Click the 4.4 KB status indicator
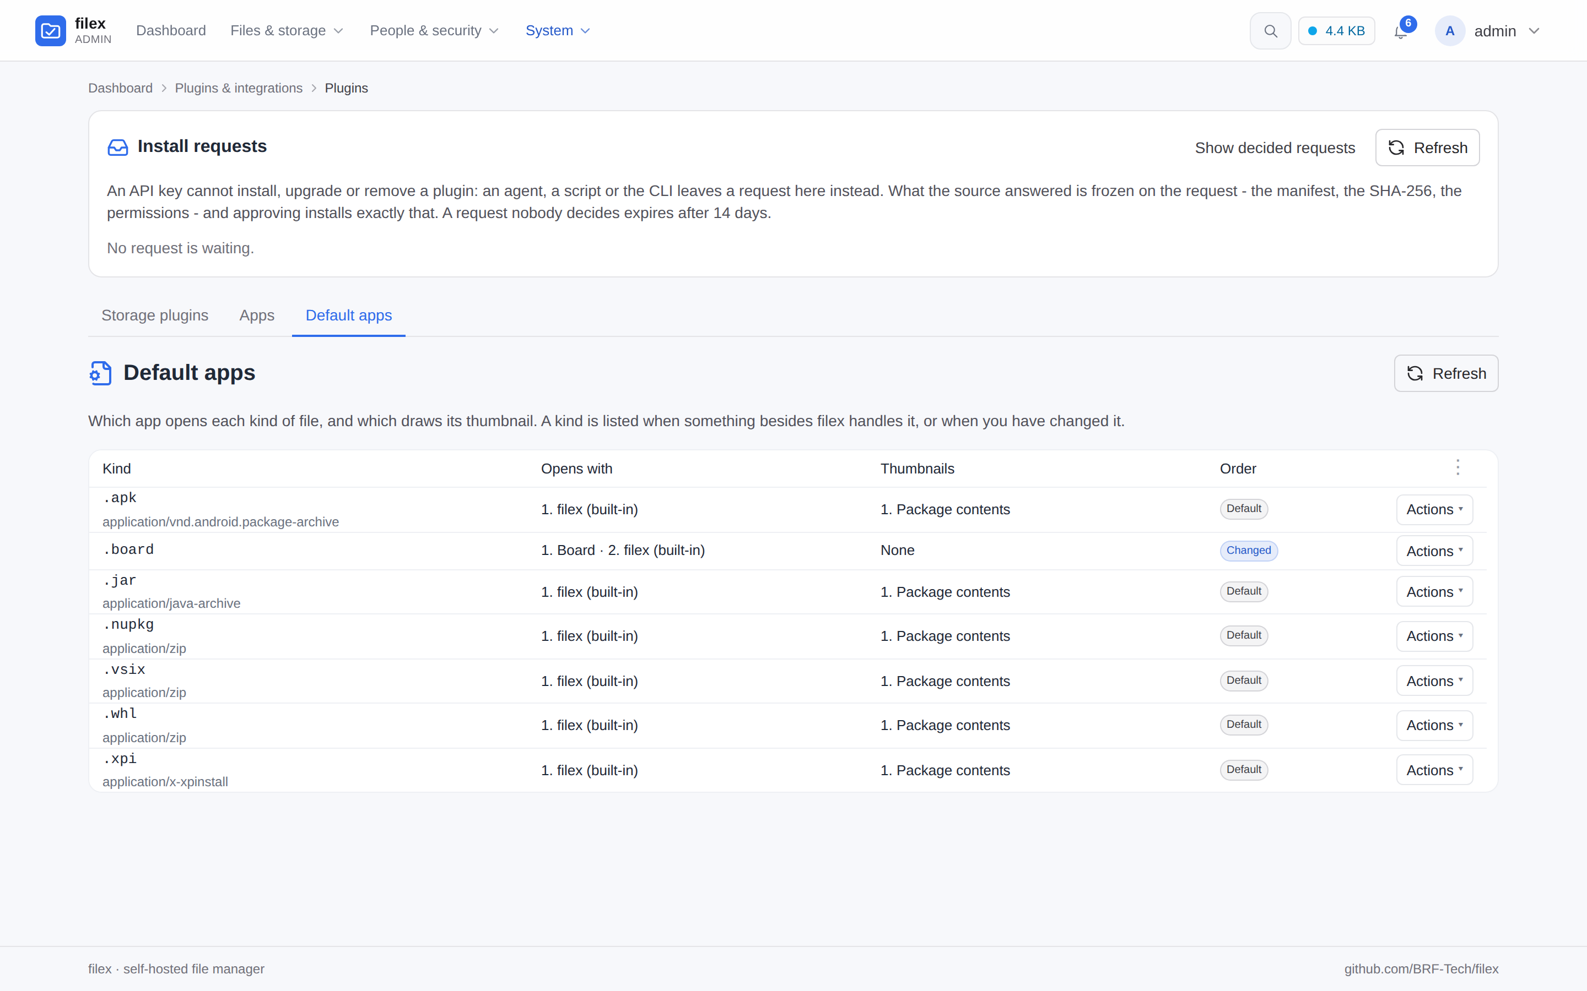1587x991 pixels. (x=1336, y=31)
